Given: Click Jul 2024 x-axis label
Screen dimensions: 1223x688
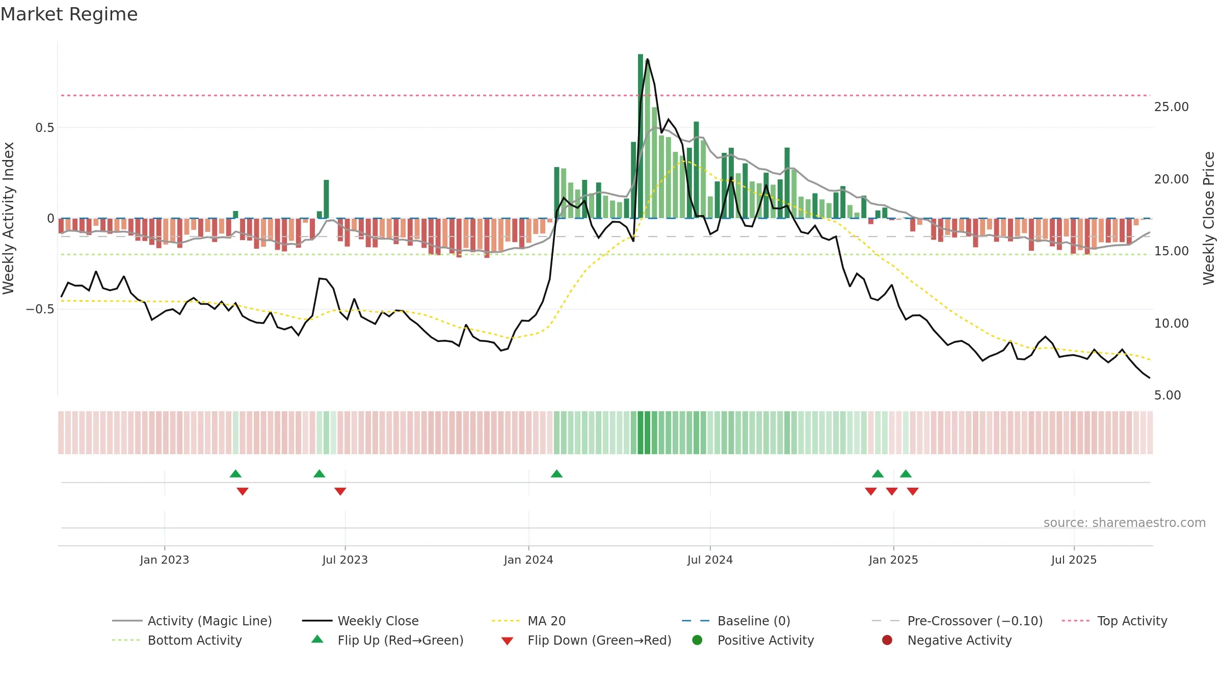Looking at the screenshot, I should point(710,560).
